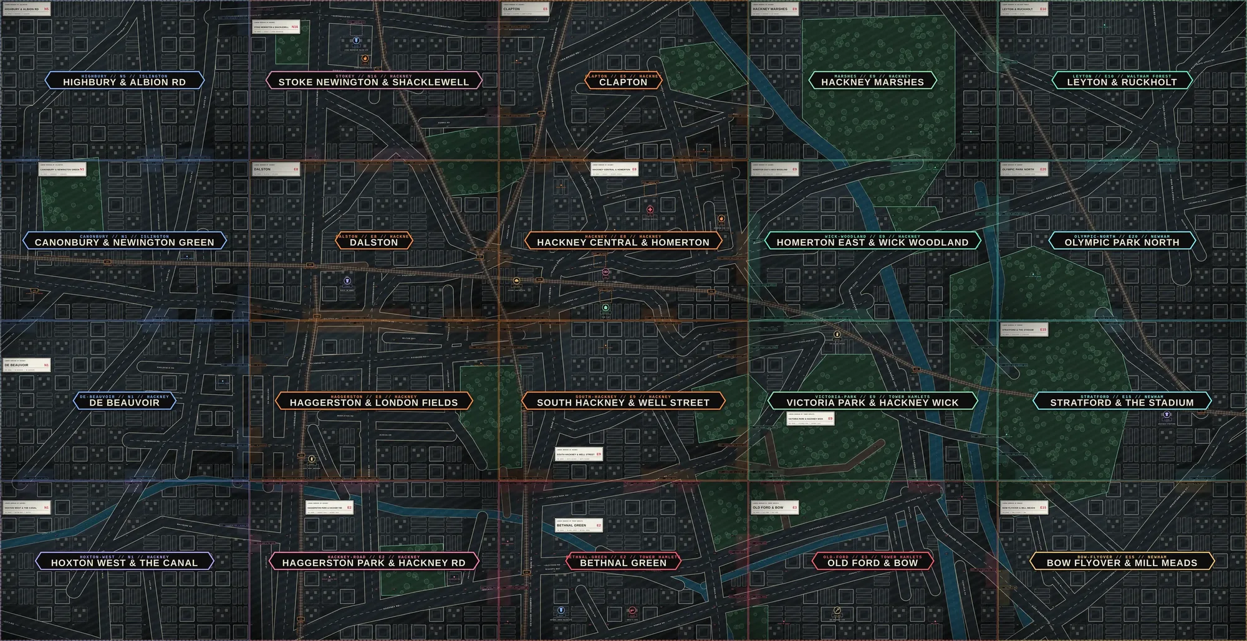Screen dimensions: 1247x641
Task: Click the Victoria Park & Hackney Wick label
Action: tap(872, 401)
